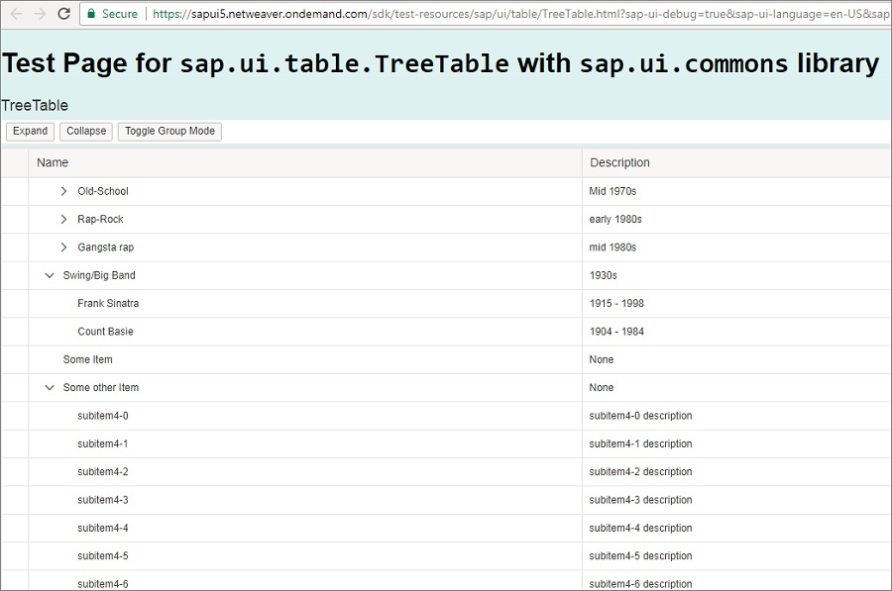Collapse the Some other Item node
This screenshot has width=892, height=591.
[50, 387]
